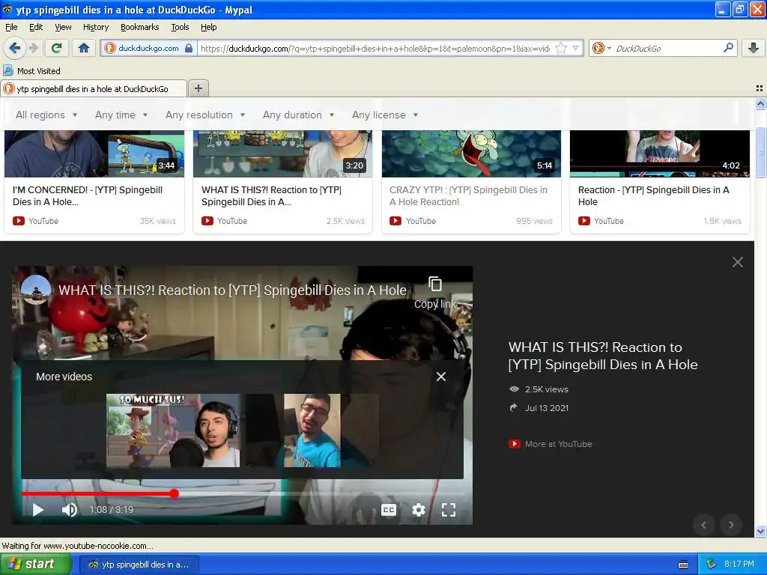Open the Most Visited bookmarks folder
Viewport: 767px width, 575px height.
(x=31, y=71)
